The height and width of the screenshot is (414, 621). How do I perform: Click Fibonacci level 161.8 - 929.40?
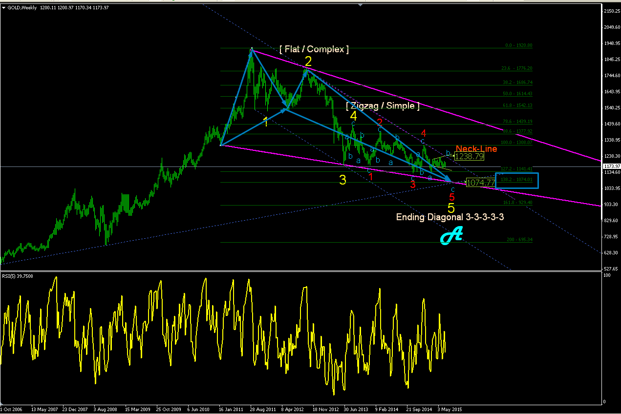coord(517,203)
